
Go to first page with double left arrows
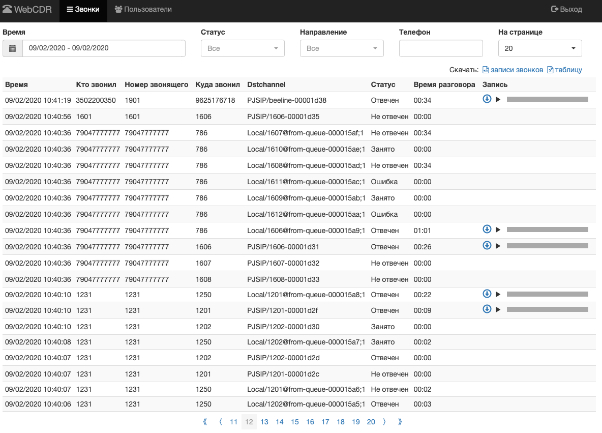coord(205,422)
